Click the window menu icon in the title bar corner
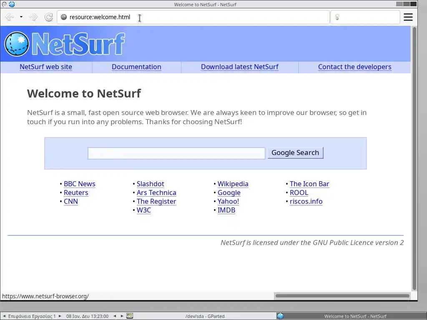Image resolution: width=427 pixels, height=320 pixels. [4, 4]
